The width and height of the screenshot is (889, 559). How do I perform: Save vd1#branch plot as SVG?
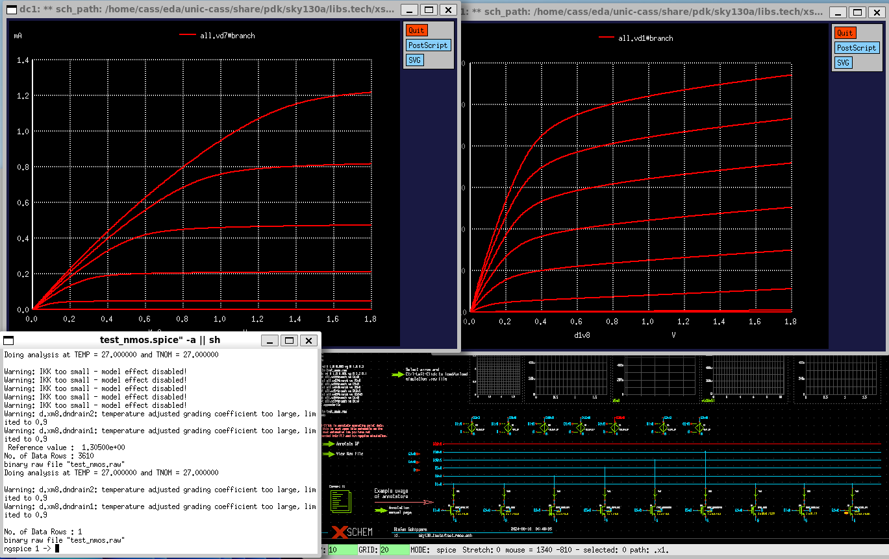(x=843, y=63)
